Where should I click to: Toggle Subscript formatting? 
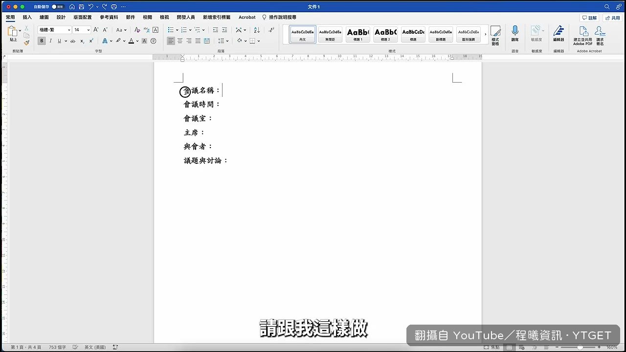(82, 41)
